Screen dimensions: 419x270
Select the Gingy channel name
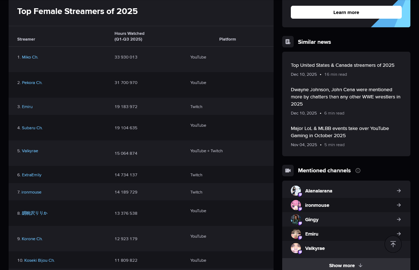coord(312,219)
